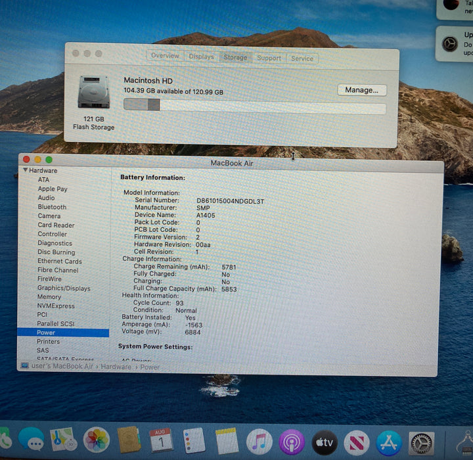This screenshot has height=460, width=473.
Task: Click the Macintosh HD title
Action: 148,81
